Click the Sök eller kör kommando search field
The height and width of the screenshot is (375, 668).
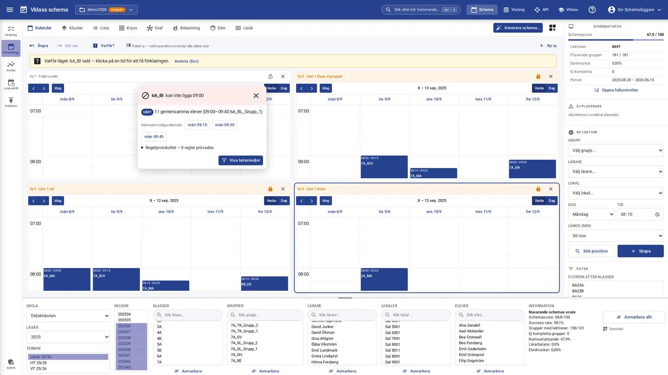[421, 10]
